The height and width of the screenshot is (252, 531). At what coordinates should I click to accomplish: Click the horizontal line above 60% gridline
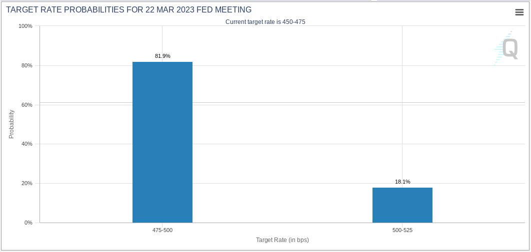coord(282,102)
